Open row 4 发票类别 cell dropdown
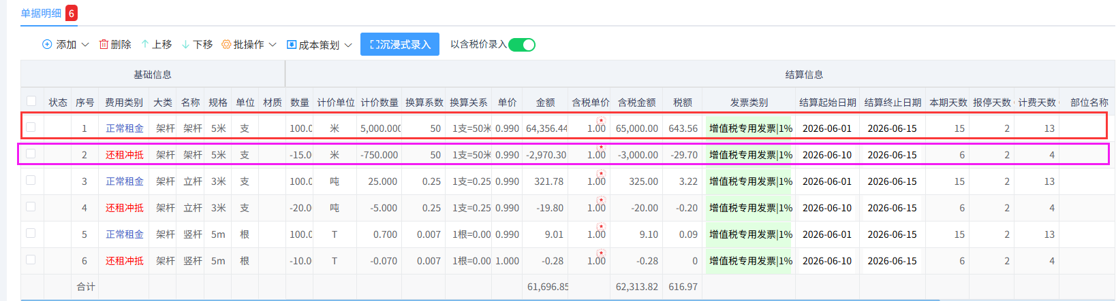Image resolution: width=1116 pixels, height=301 pixels. (x=749, y=207)
